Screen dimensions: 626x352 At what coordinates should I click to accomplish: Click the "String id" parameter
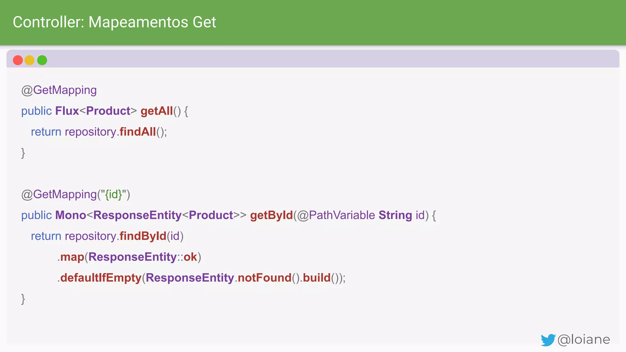[402, 215]
